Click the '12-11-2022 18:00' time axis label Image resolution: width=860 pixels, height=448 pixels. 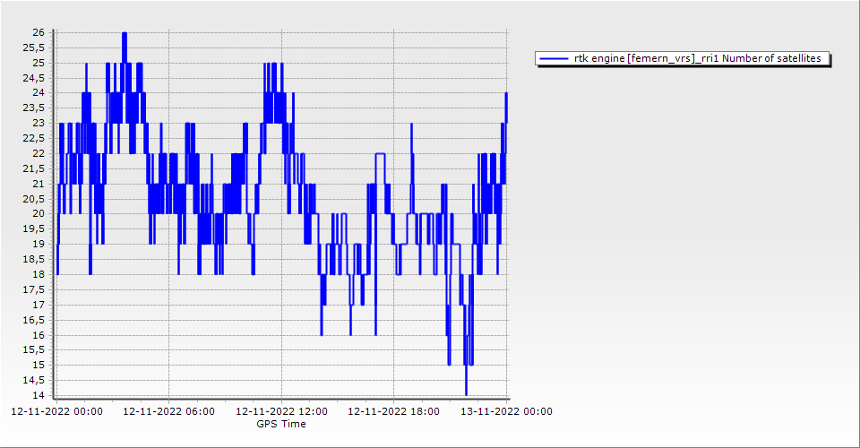pos(393,411)
